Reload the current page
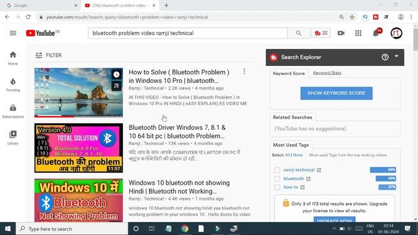The width and height of the screenshot is (418, 235). tap(28, 17)
